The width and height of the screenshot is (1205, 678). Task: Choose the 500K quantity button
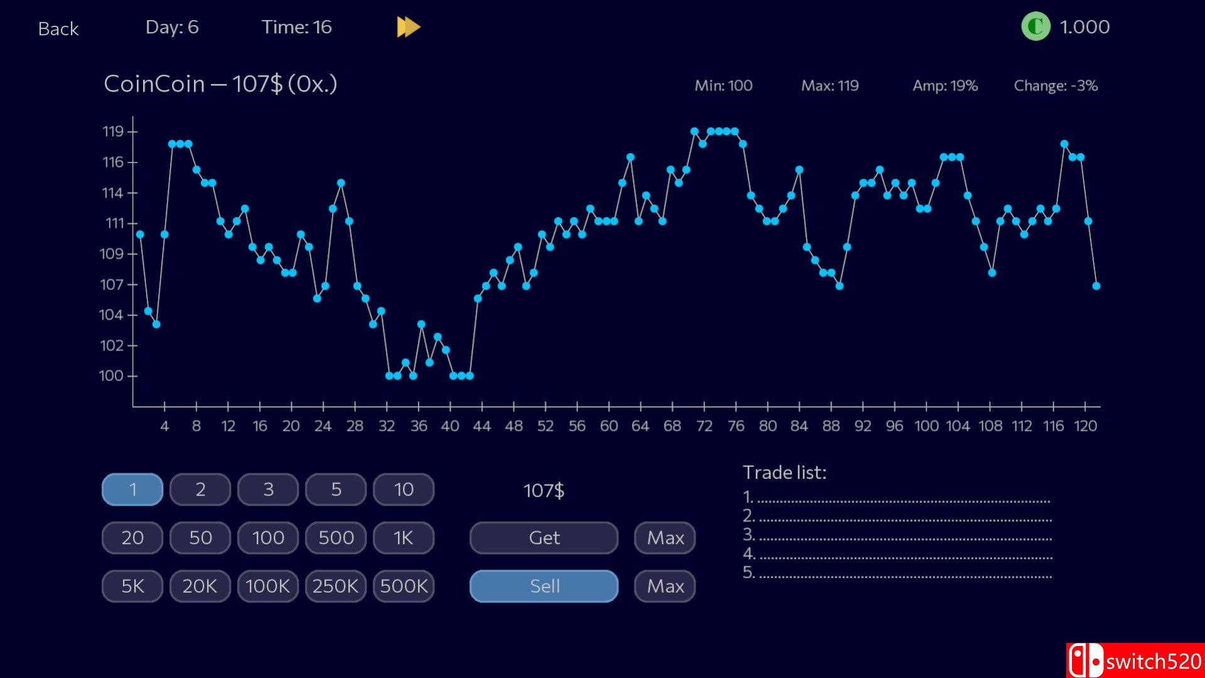(x=404, y=586)
